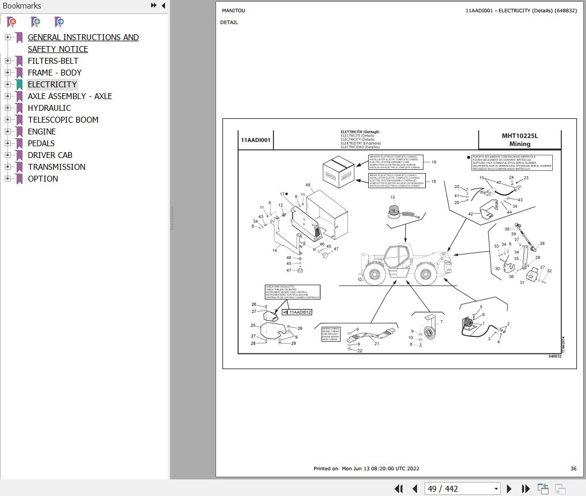Click the MHT10225L Mining model label

click(x=520, y=140)
